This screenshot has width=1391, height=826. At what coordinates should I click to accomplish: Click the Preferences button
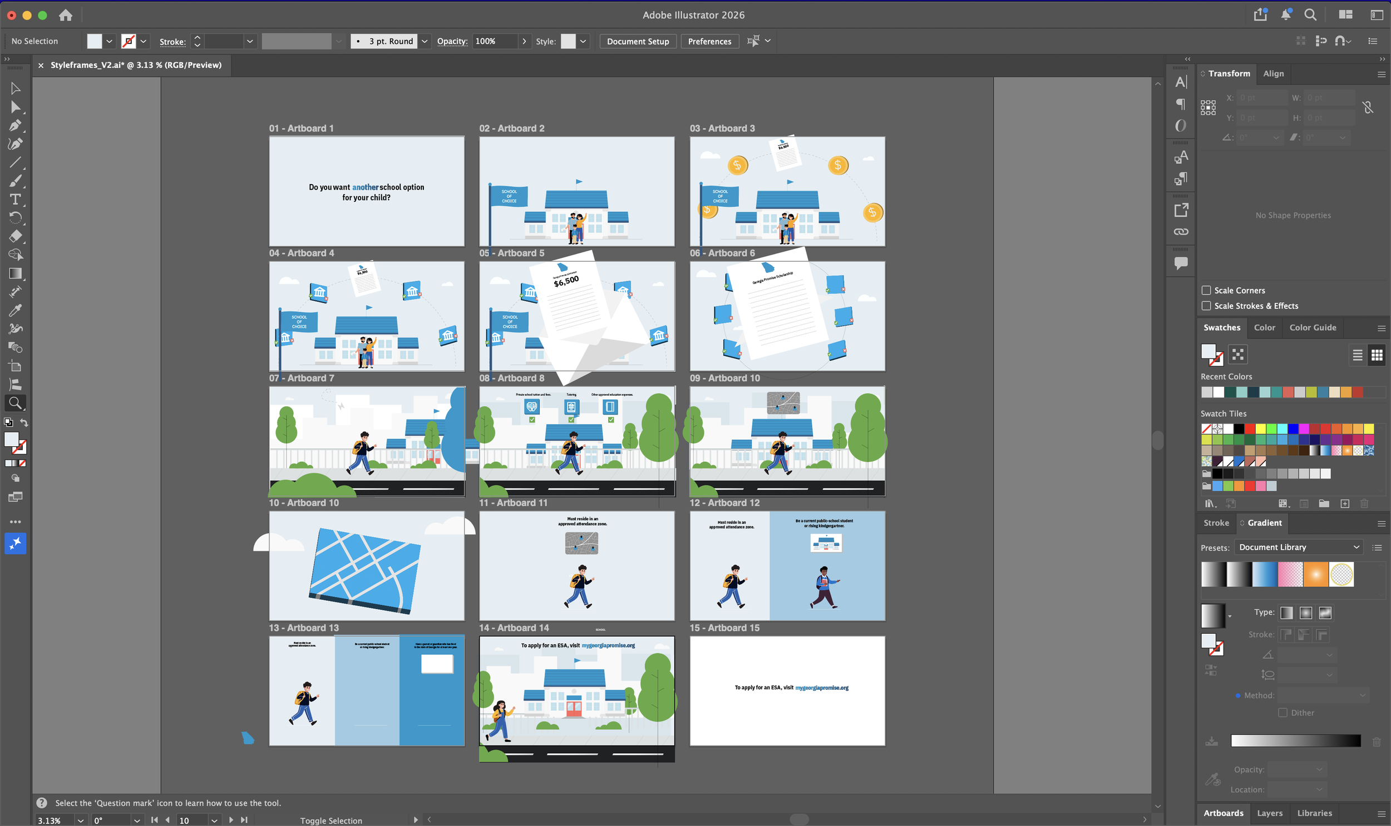(x=709, y=41)
